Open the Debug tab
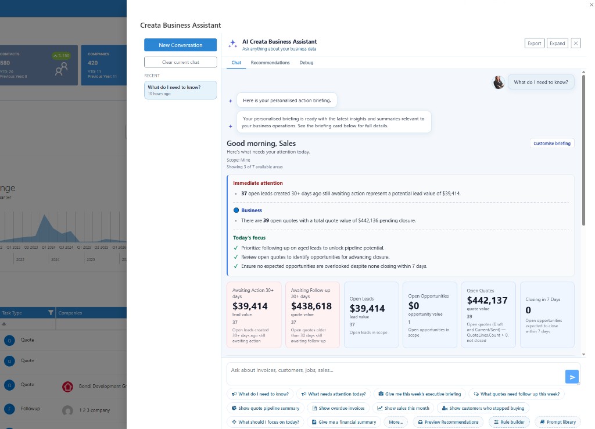 [x=306, y=63]
